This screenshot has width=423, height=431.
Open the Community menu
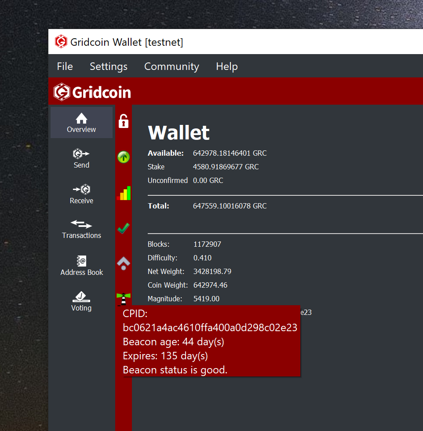[x=171, y=66]
